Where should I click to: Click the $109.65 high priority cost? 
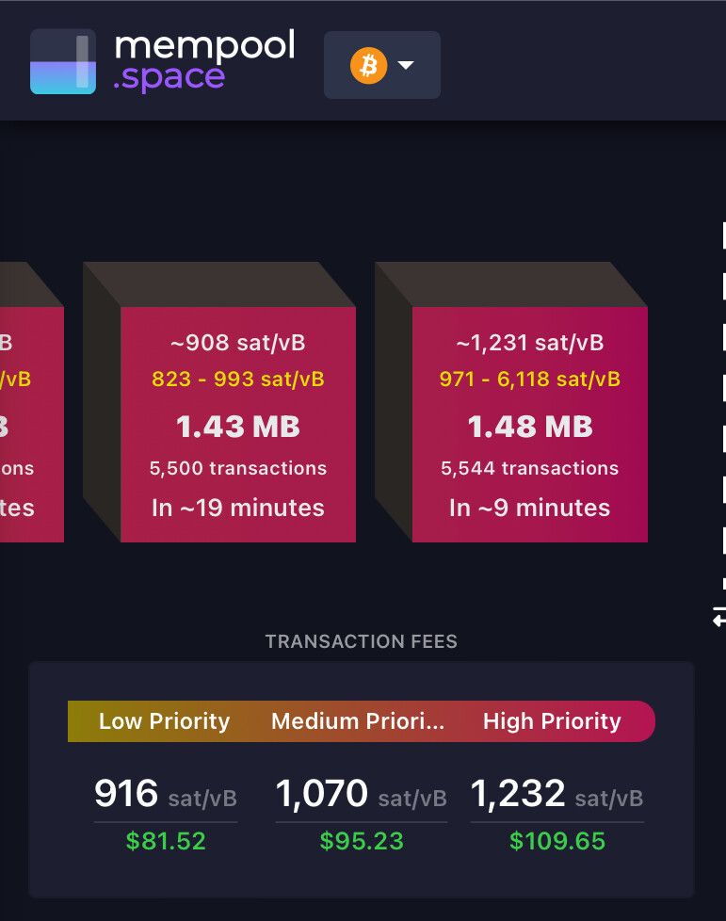pyautogui.click(x=557, y=840)
